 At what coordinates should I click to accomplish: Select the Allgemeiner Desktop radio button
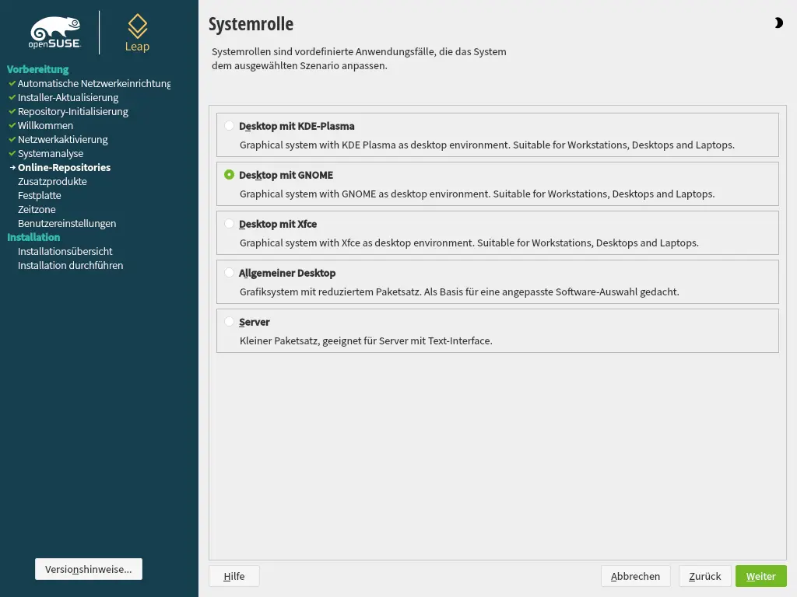pos(229,273)
